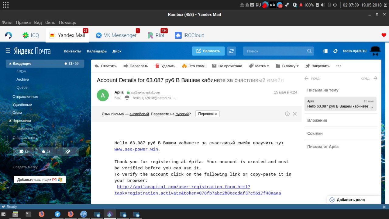
Task: Go to next message след.
Action: (369, 78)
